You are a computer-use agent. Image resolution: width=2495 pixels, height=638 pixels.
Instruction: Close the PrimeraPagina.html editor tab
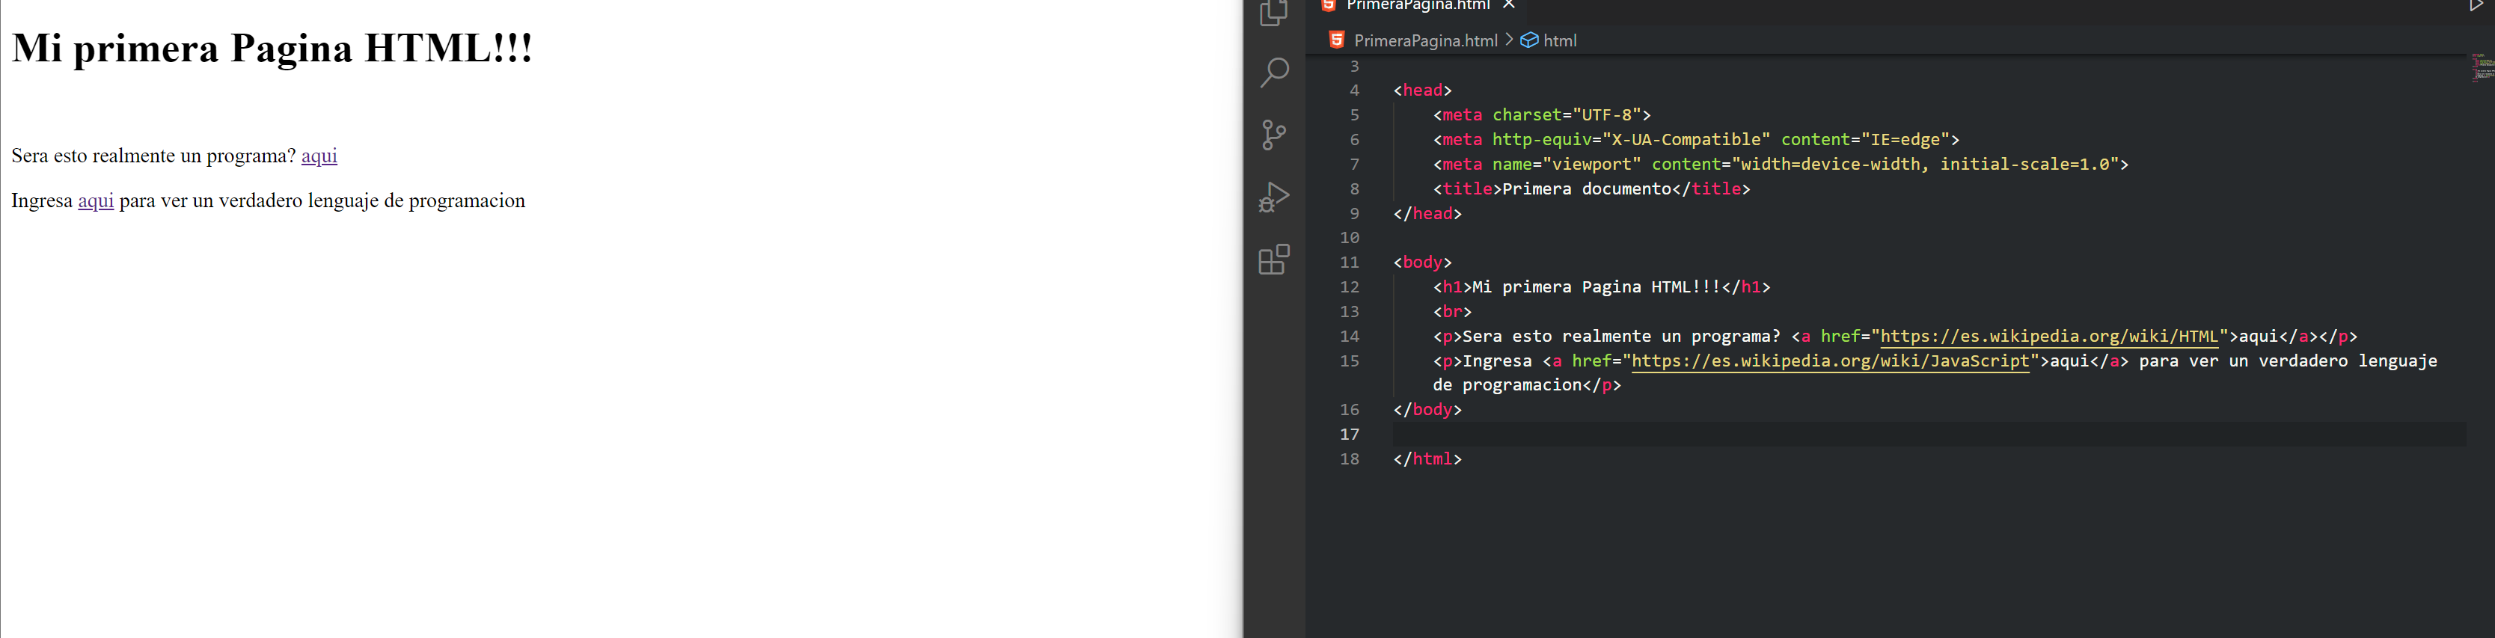pos(1508,4)
